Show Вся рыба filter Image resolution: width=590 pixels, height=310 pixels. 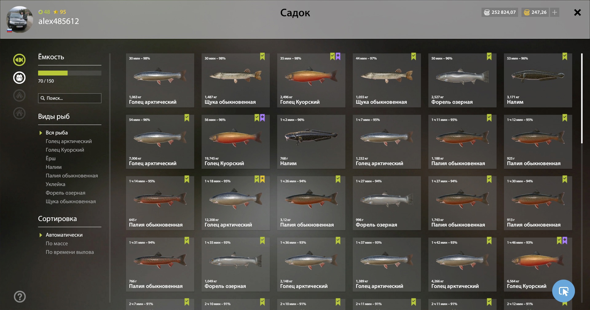pos(57,133)
